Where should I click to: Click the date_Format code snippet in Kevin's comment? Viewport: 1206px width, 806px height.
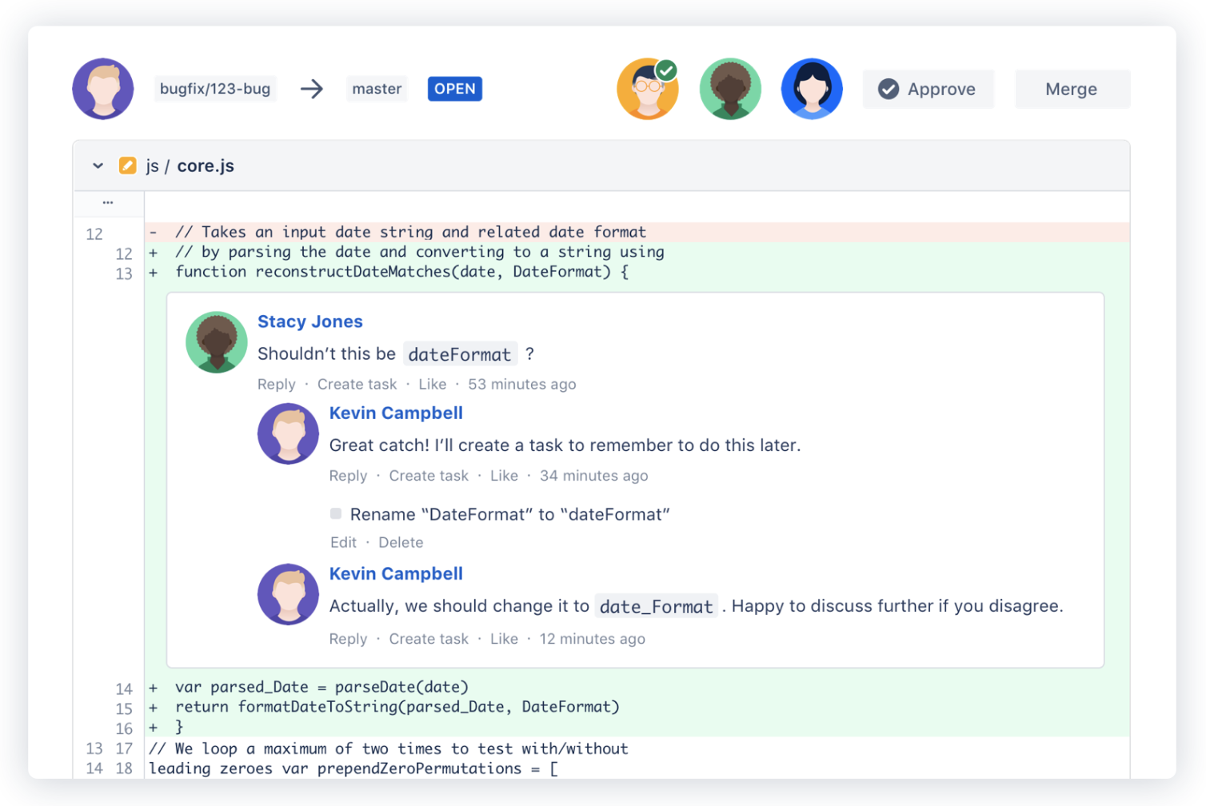pyautogui.click(x=656, y=606)
